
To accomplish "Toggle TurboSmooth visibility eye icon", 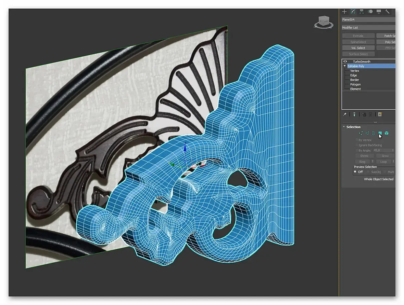I will 345,61.
